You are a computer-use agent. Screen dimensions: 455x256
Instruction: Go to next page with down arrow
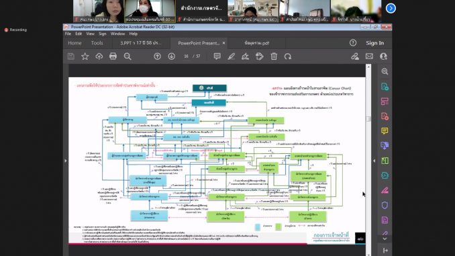pos(172,56)
